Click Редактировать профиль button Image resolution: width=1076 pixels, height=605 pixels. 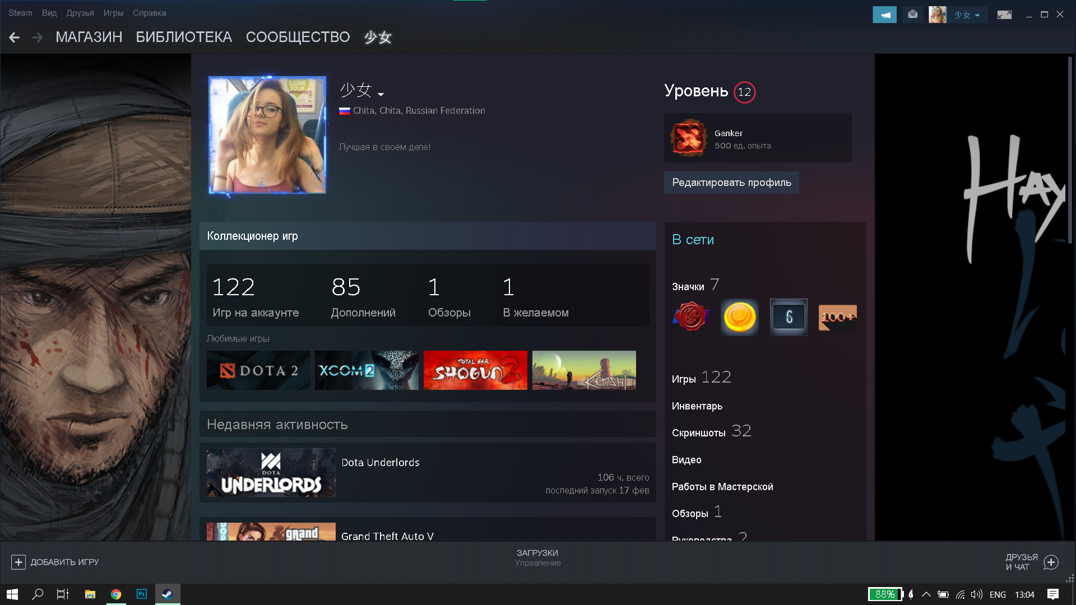click(731, 183)
